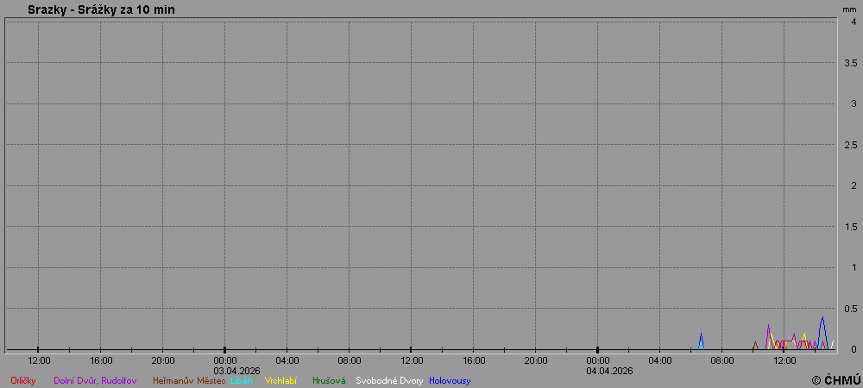The height and width of the screenshot is (388, 863).
Task: Click the Orličky legend label
Action: click(22, 380)
